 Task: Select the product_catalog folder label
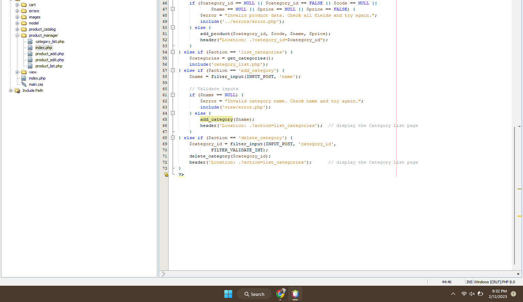pos(42,29)
